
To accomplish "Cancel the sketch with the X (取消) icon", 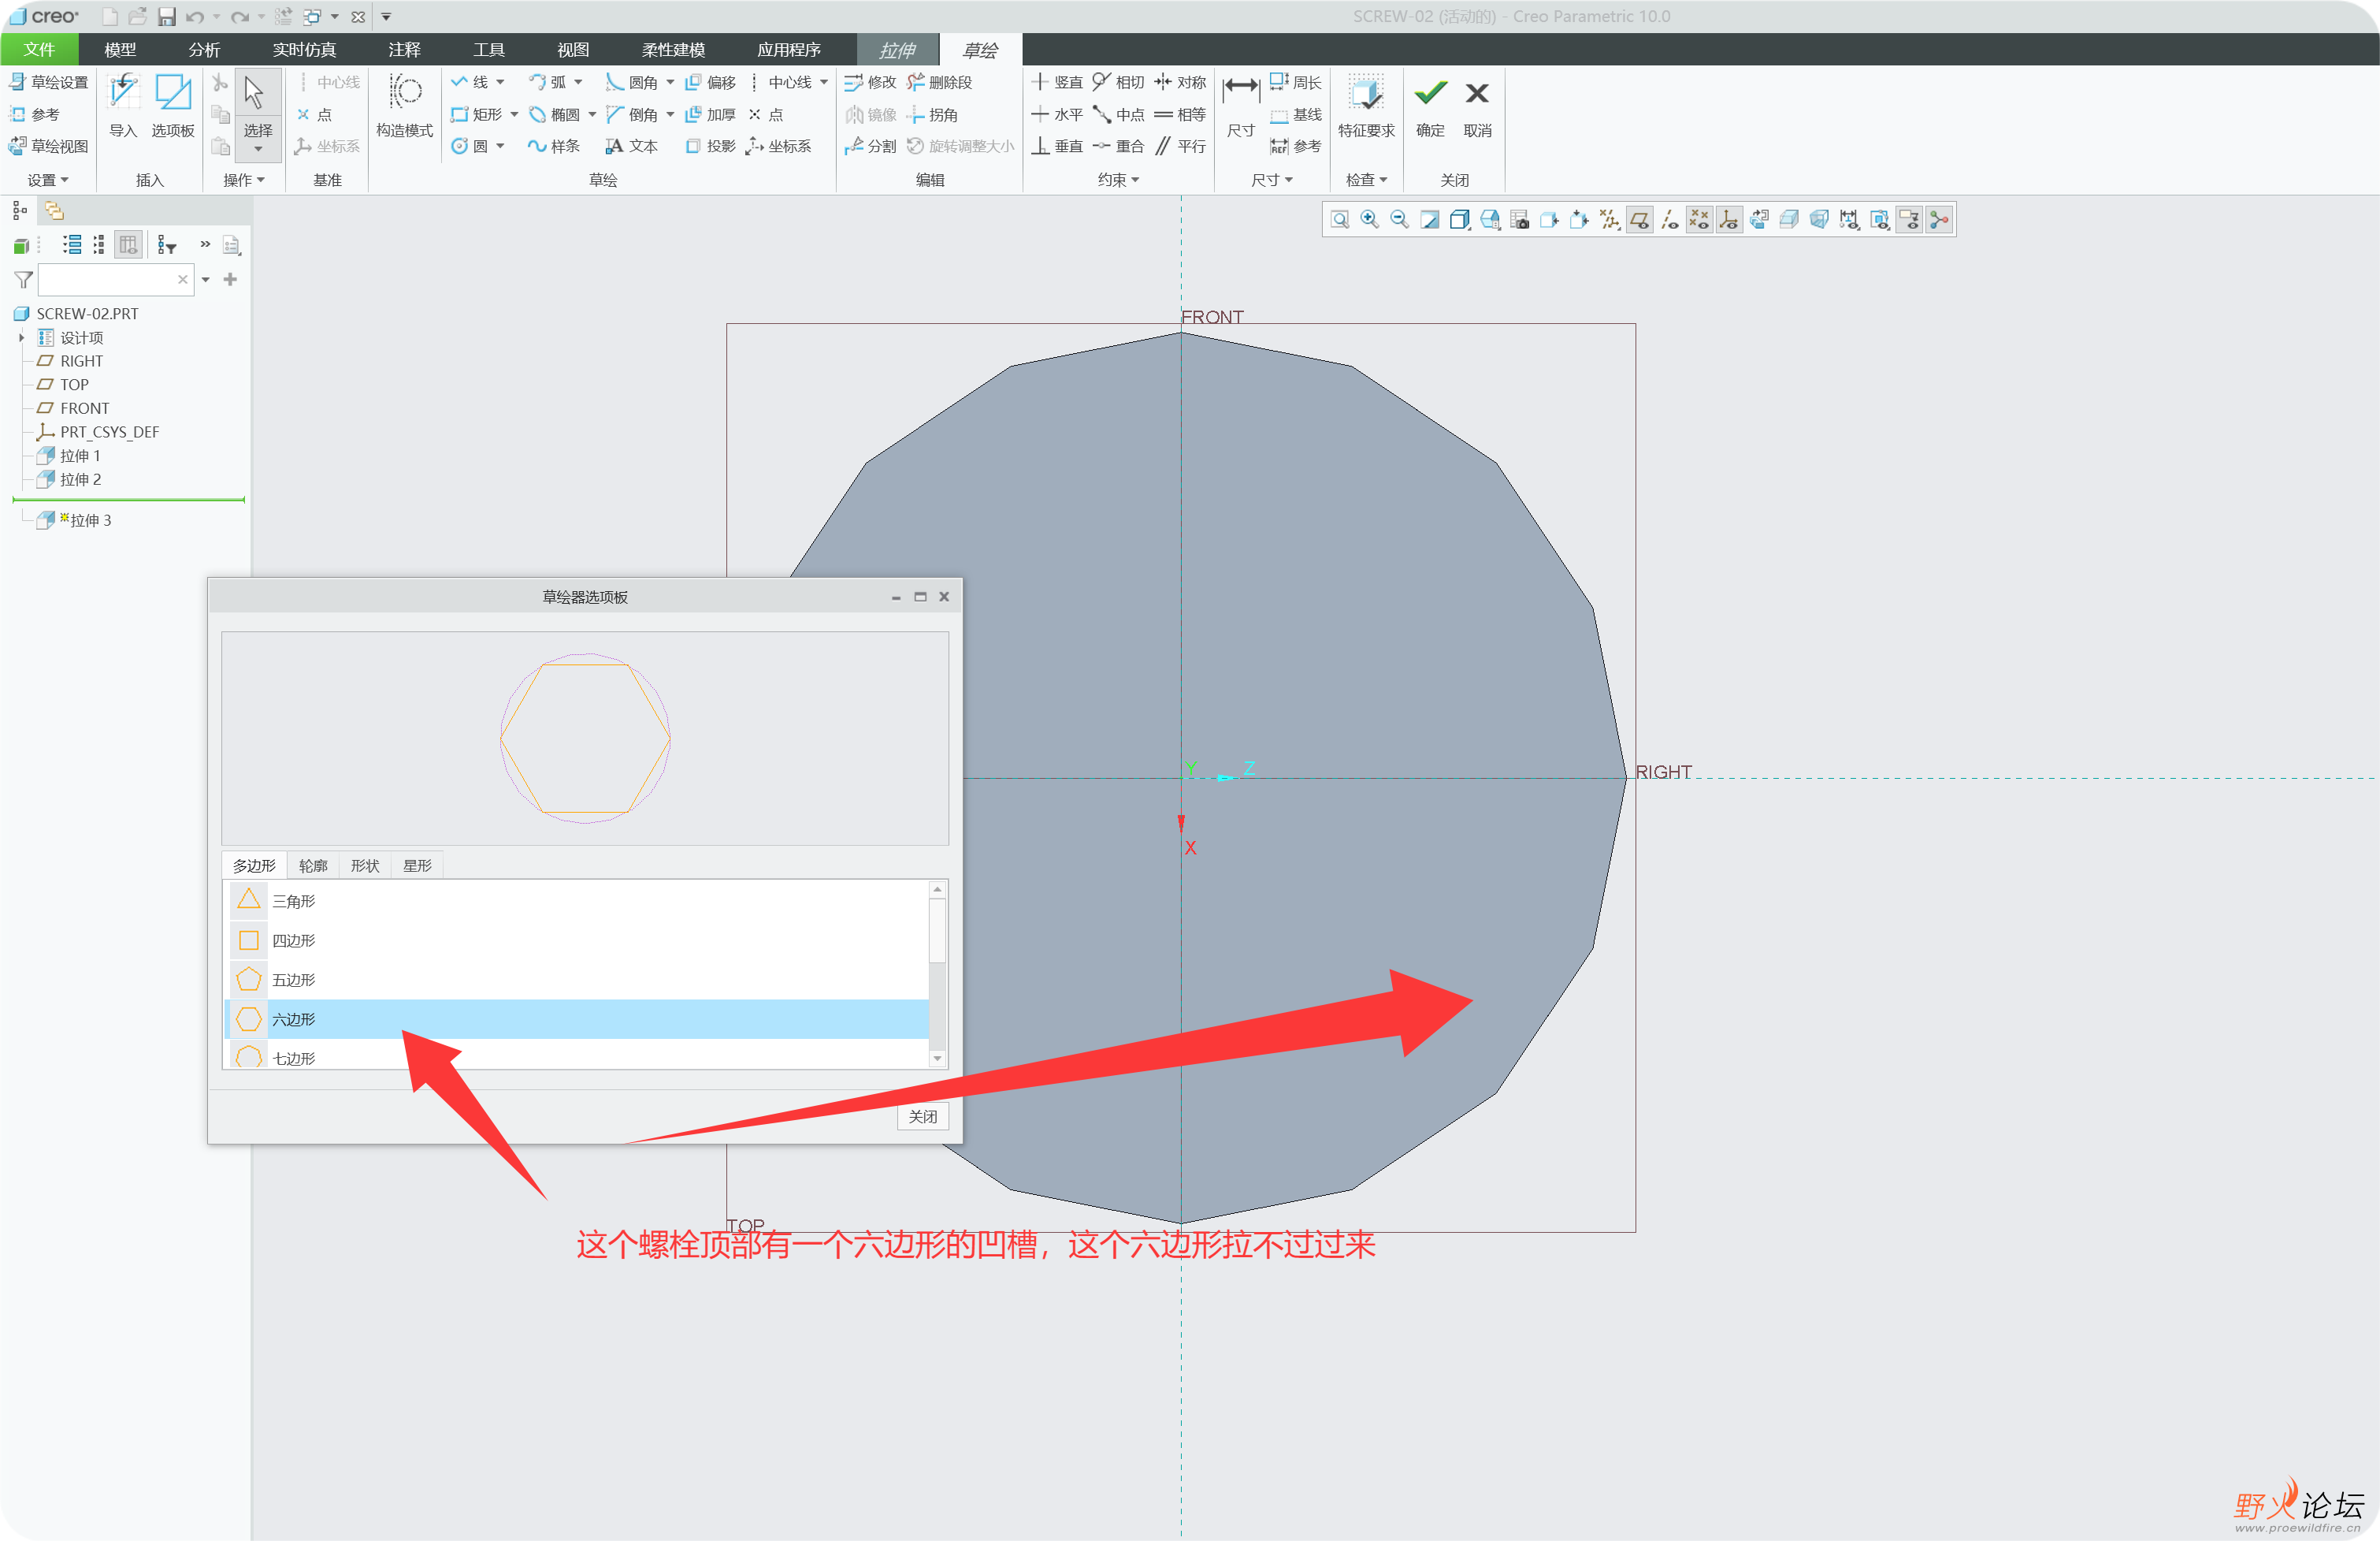I will pos(1477,104).
